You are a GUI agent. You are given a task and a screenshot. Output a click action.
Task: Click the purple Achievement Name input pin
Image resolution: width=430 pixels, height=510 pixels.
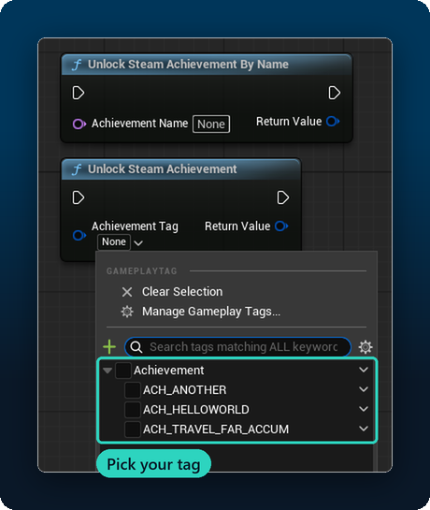point(79,124)
